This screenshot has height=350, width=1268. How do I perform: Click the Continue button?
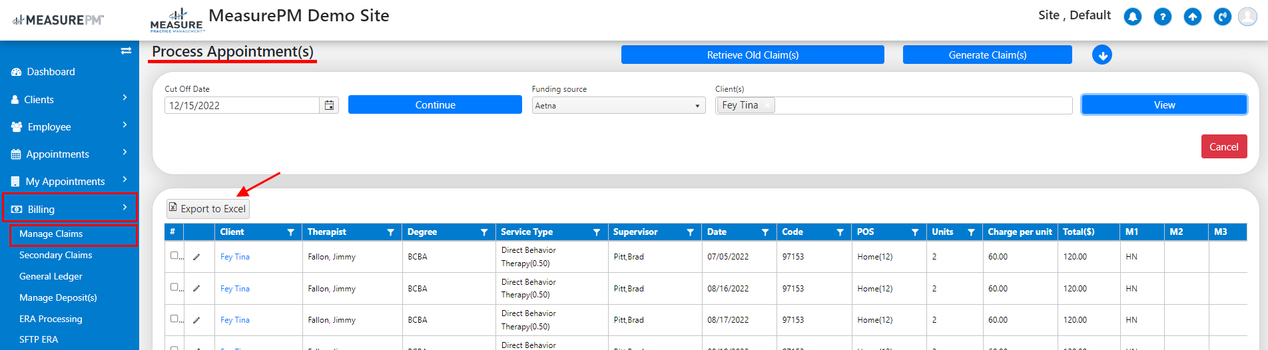(435, 105)
